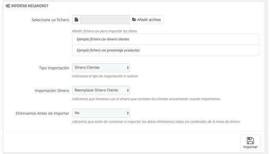271x154 pixels.
Task: Click the file icon beside the file input
Action: [76, 20]
